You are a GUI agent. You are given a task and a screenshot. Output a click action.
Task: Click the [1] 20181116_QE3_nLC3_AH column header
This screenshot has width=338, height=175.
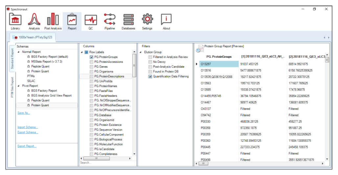263,57
